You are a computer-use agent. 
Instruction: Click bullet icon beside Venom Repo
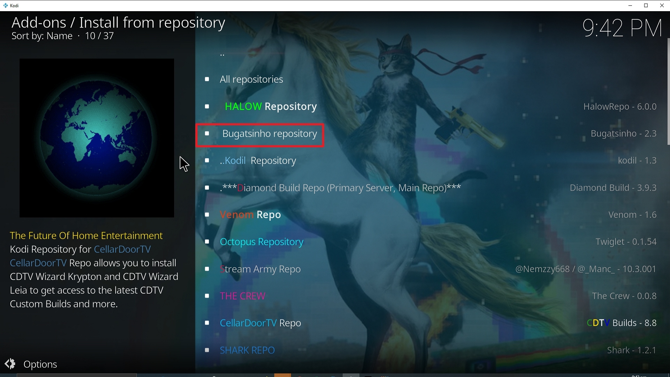[x=207, y=215]
